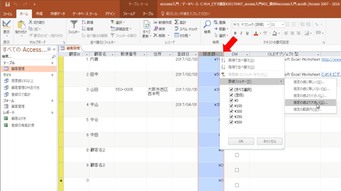
Task: Sort descending with 降順 ribbon icon
Action: click(x=84, y=29)
